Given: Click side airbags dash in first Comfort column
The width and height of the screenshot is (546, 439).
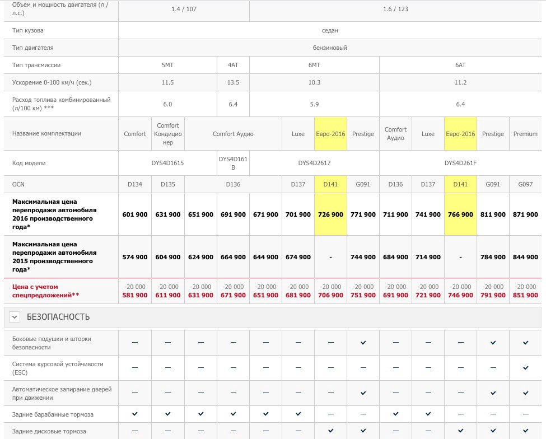Looking at the screenshot, I should 135,342.
